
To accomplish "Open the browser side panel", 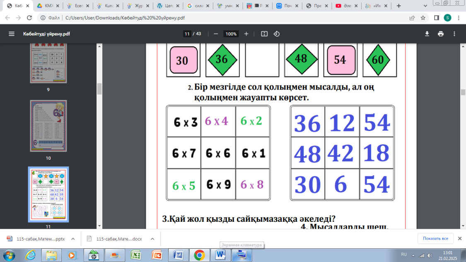I will 437,18.
